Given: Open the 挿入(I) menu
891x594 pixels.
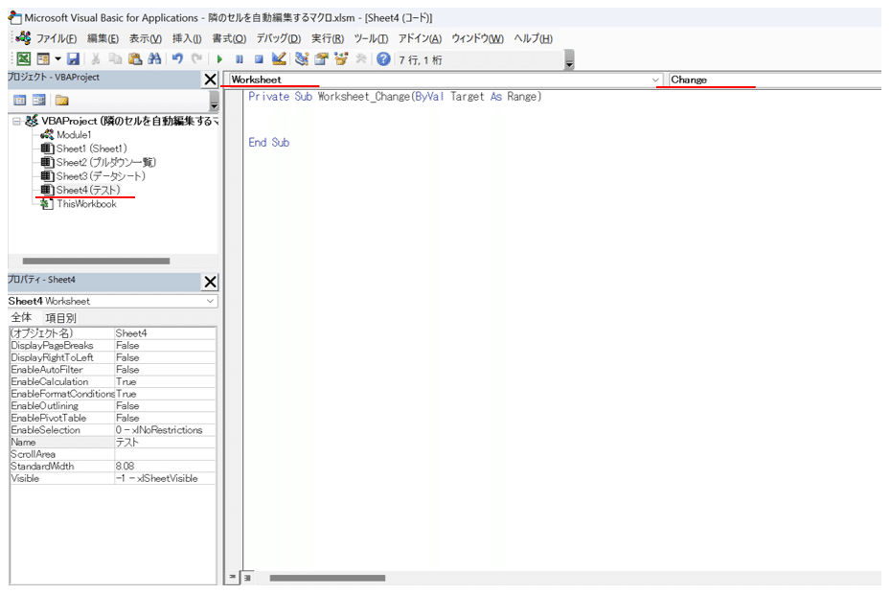Looking at the screenshot, I should click(187, 38).
